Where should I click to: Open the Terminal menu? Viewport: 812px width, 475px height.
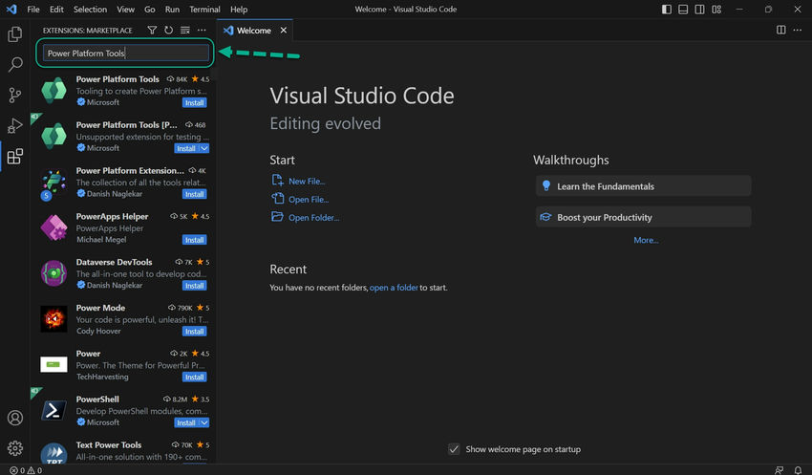[x=204, y=10]
